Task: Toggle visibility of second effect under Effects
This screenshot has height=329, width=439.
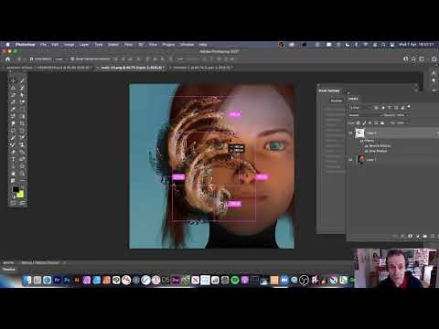Action: pos(366,151)
